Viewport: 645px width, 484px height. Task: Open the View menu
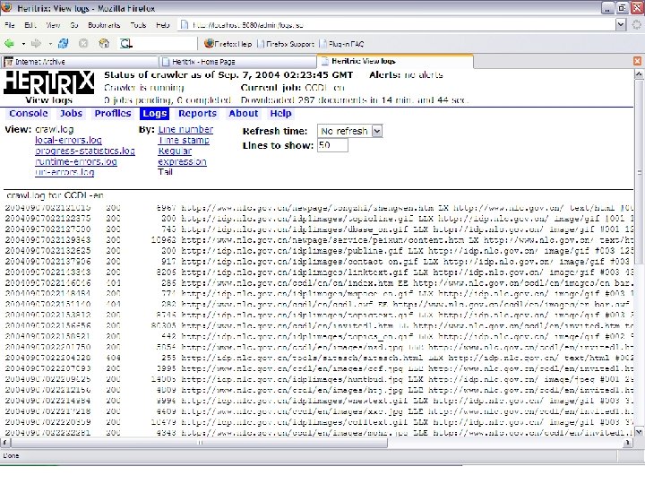53,25
